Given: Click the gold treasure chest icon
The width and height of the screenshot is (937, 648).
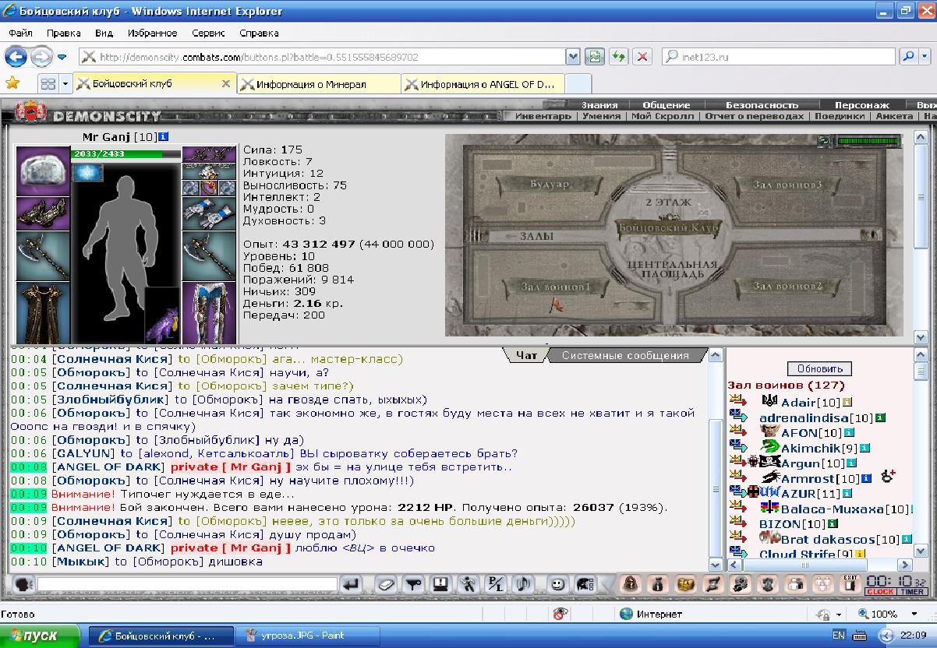Looking at the screenshot, I should pyautogui.click(x=685, y=584).
